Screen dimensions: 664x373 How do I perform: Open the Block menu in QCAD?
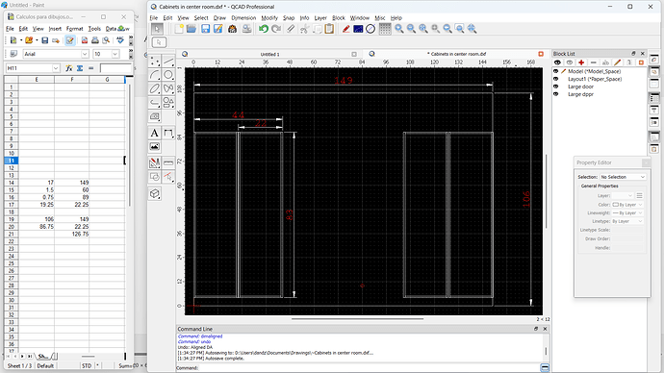pos(339,17)
